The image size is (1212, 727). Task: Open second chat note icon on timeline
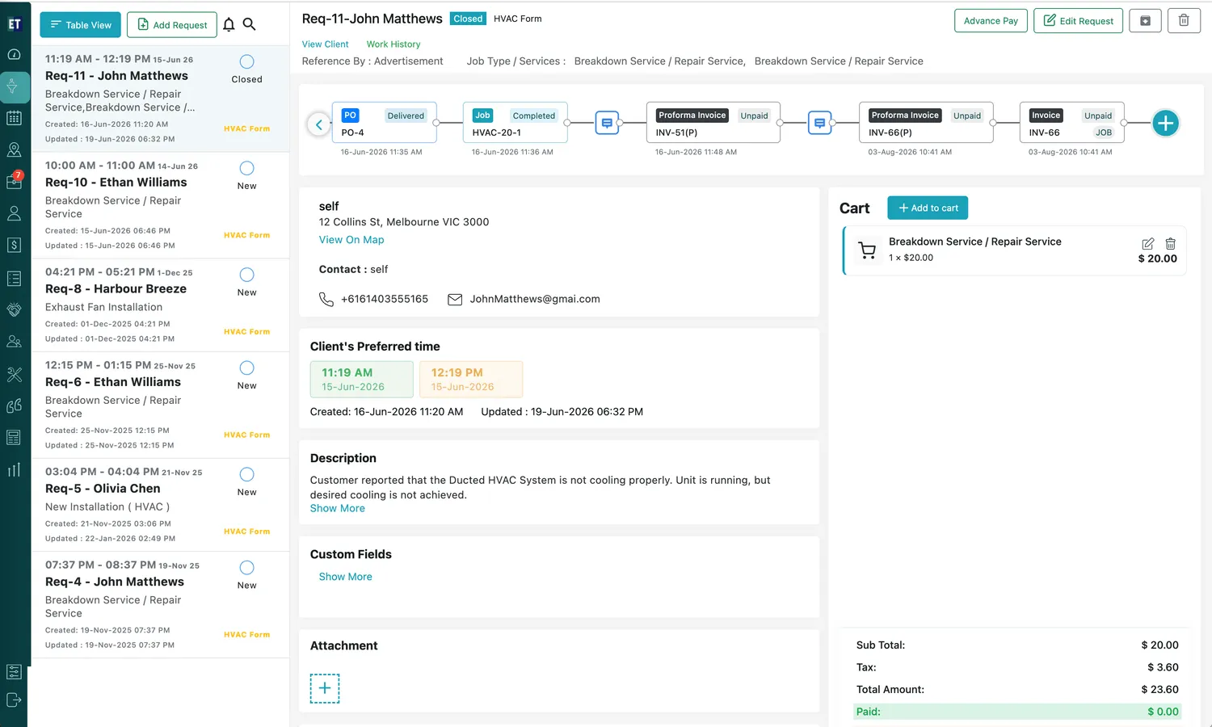pos(820,123)
